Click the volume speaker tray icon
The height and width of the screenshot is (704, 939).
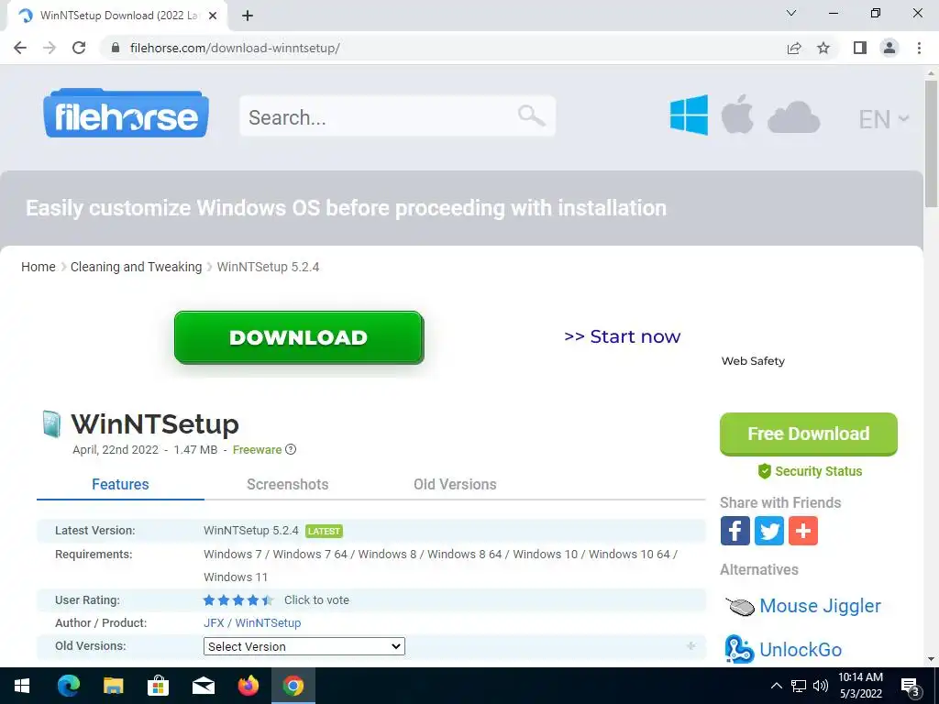click(x=821, y=686)
